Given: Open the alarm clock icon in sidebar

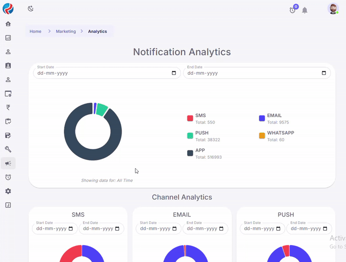Looking at the screenshot, I should click(x=8, y=177).
